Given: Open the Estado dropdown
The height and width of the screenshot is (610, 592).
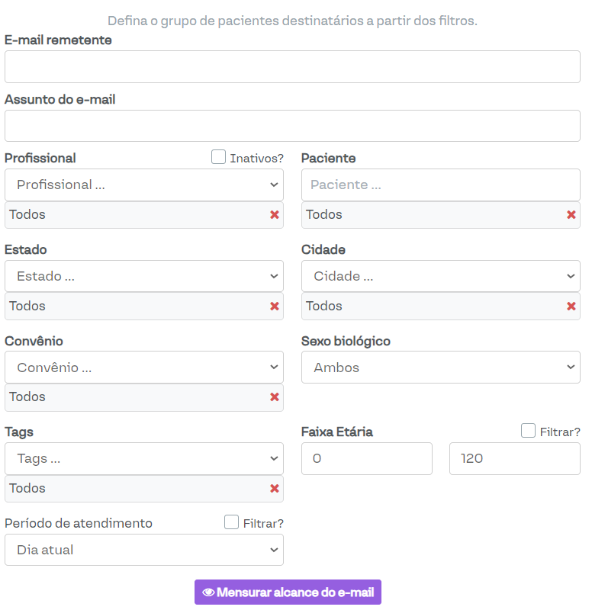Looking at the screenshot, I should pos(144,276).
